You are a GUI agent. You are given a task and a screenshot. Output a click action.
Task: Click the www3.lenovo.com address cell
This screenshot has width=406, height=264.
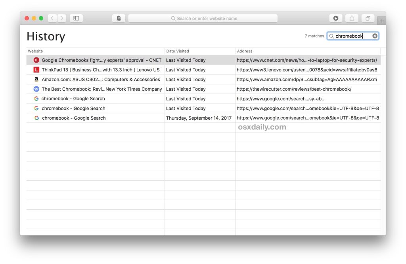[x=307, y=70]
